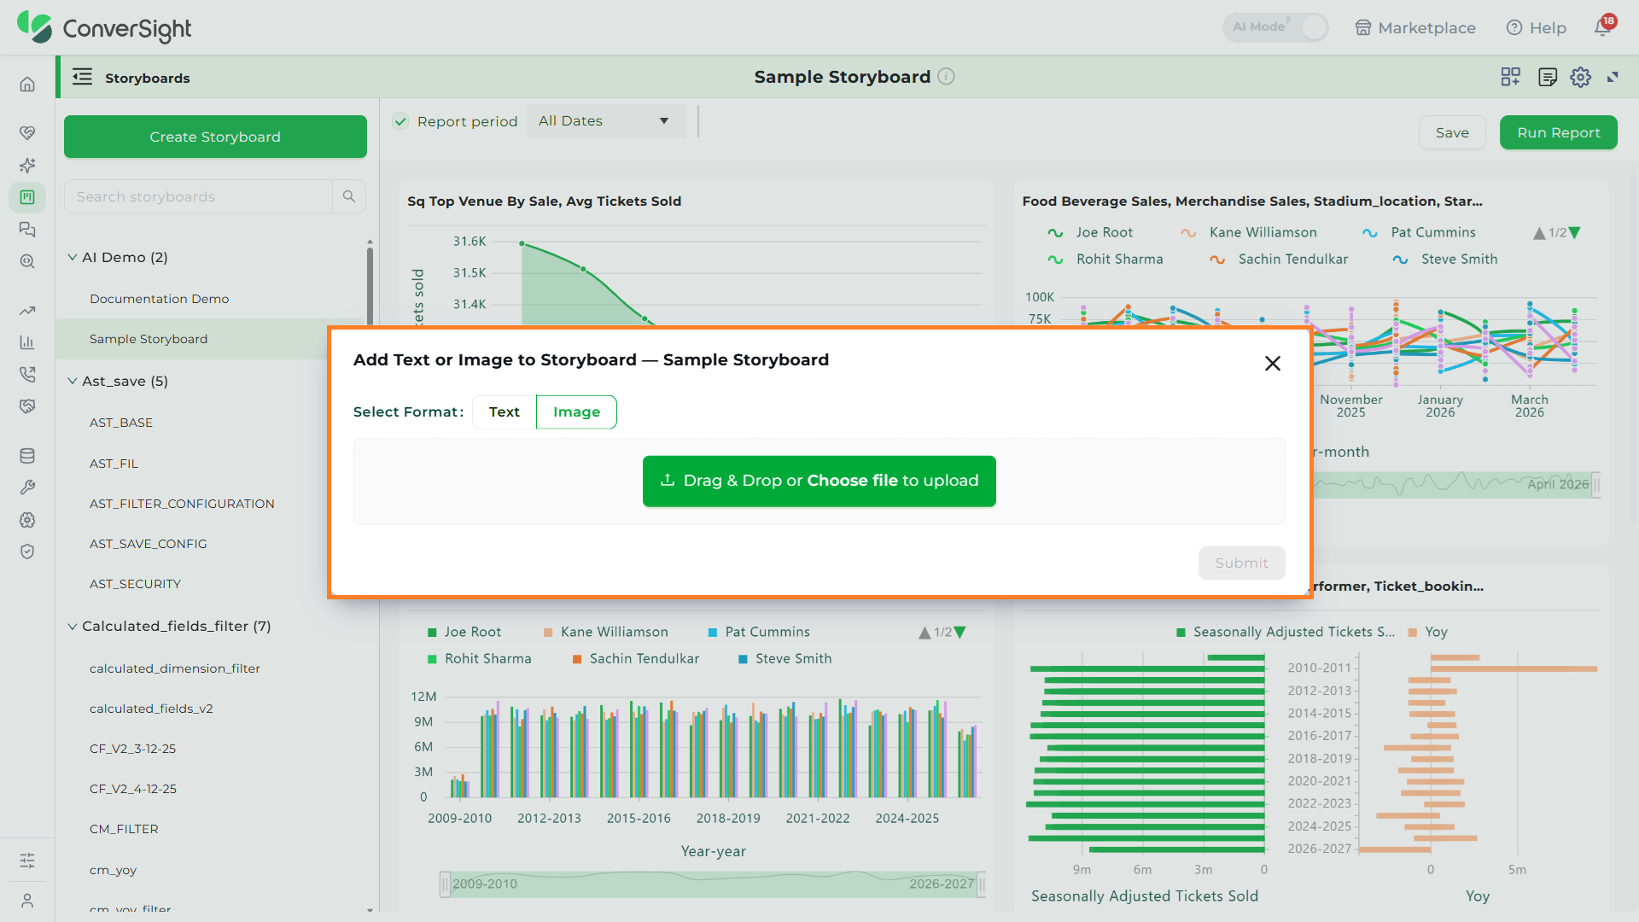
Task: Click the Sample Storyboard info icon
Action: click(x=946, y=76)
